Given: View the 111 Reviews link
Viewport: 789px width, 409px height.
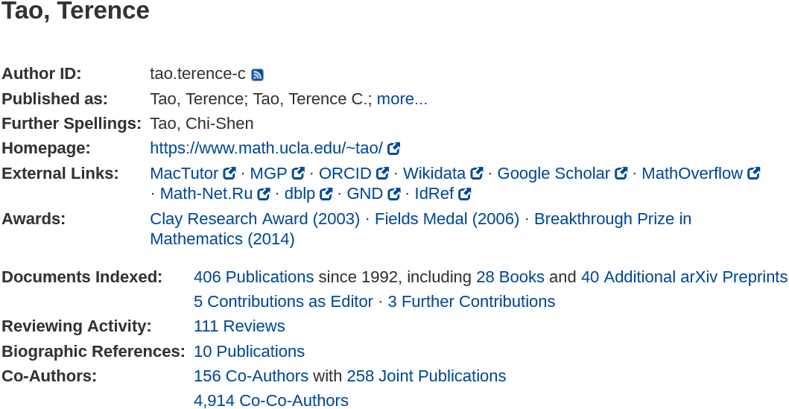Looking at the screenshot, I should 239,326.
